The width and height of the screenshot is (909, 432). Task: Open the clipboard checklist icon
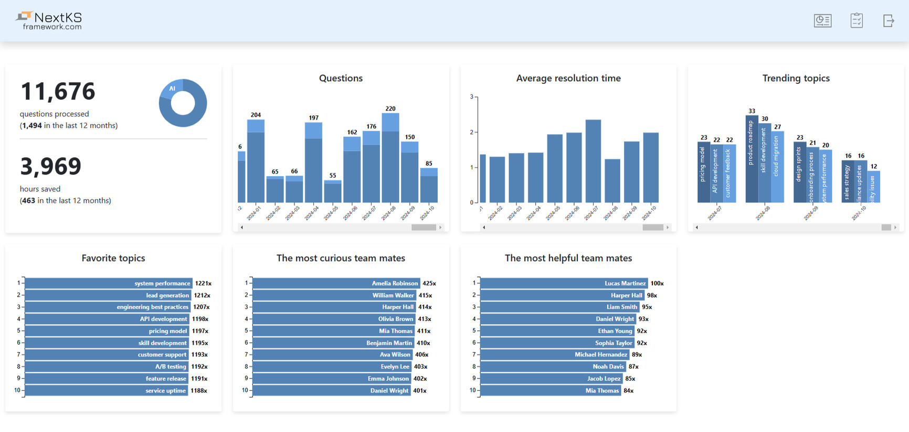(x=857, y=21)
